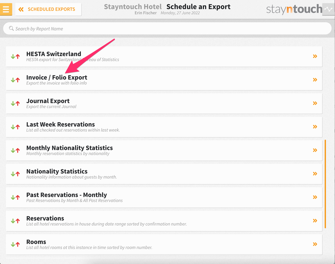Click "Past Reservations by Month & All" description
The width and height of the screenshot is (335, 264).
point(74,201)
